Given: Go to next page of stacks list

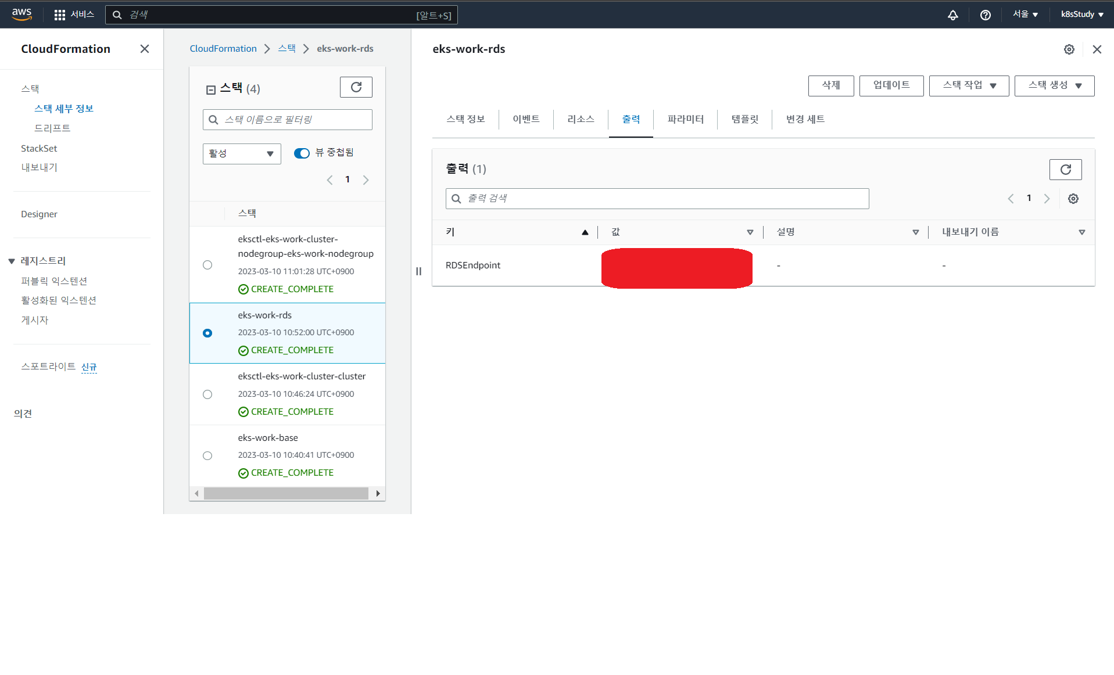Looking at the screenshot, I should 366,180.
